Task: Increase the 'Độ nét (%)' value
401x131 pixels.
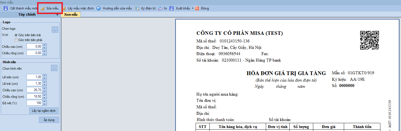Action: 45,102
